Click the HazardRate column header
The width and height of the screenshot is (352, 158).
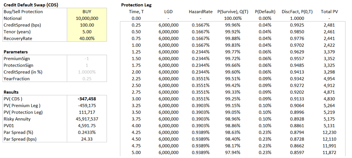[201, 12]
